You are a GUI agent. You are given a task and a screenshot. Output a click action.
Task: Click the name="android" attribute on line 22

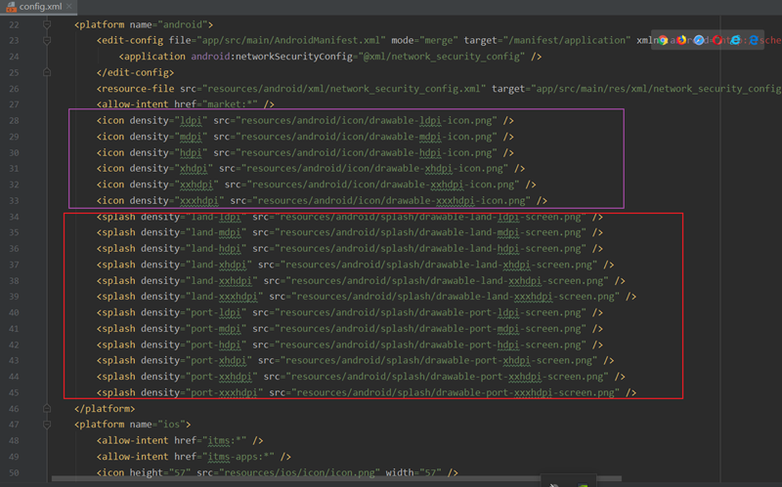tap(168, 24)
